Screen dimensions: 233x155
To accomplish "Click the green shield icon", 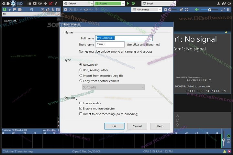I will click(128, 4).
